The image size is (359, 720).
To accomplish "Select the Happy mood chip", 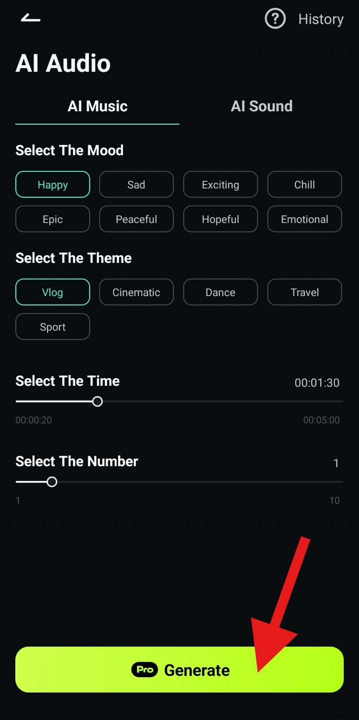I will click(53, 184).
